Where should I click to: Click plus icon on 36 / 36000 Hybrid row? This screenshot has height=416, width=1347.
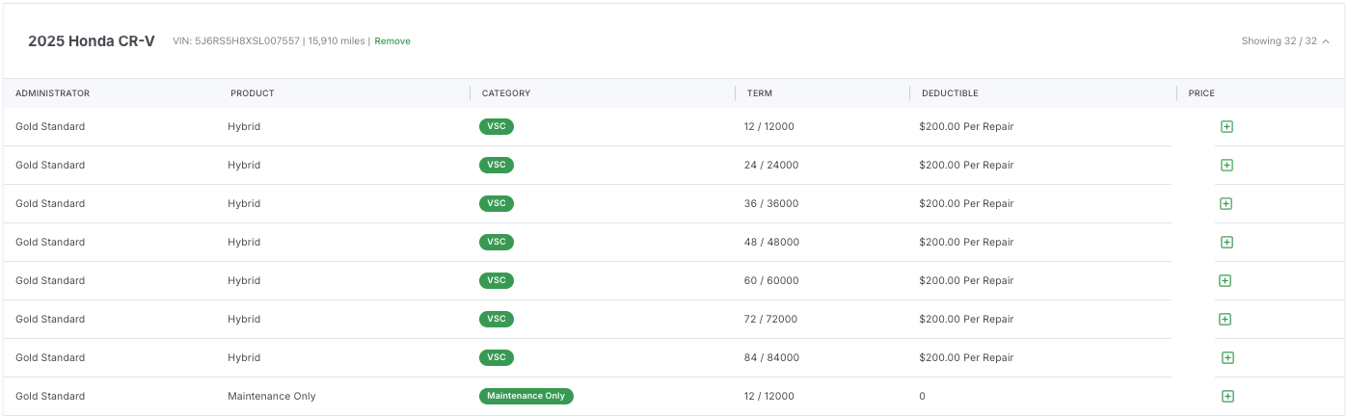point(1226,203)
